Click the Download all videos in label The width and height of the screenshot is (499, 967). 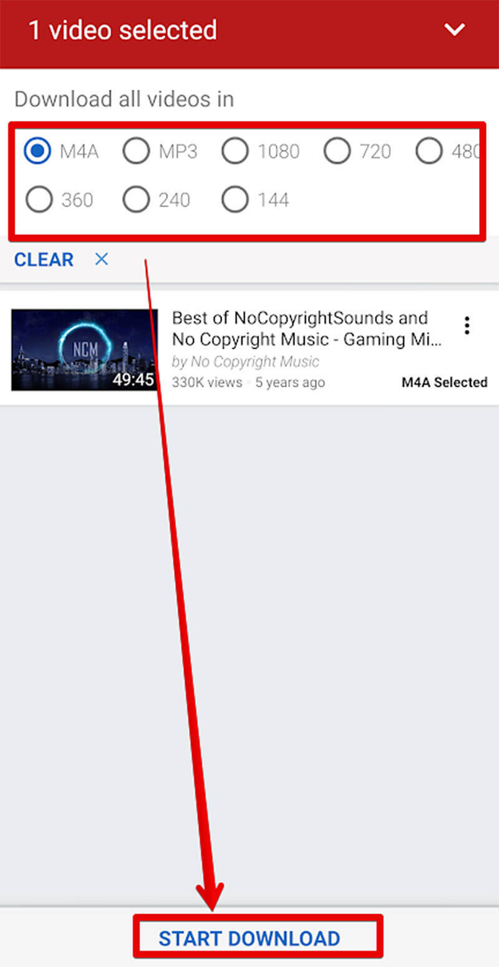(x=124, y=99)
